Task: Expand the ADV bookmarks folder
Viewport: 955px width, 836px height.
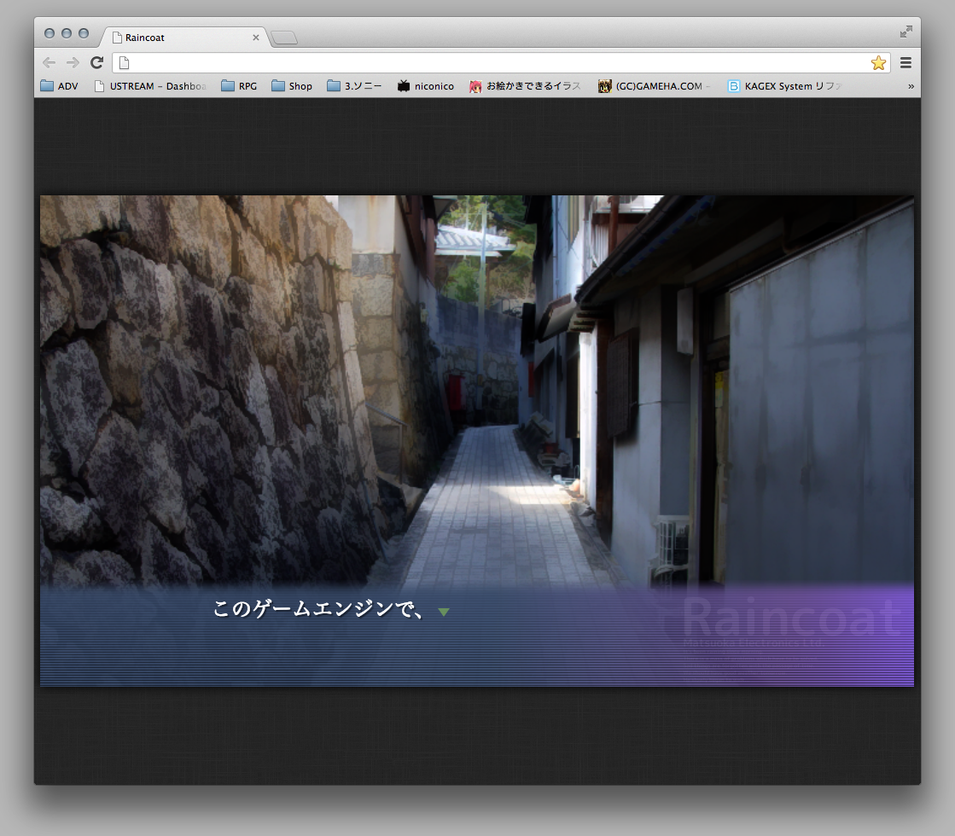Action: pyautogui.click(x=59, y=86)
